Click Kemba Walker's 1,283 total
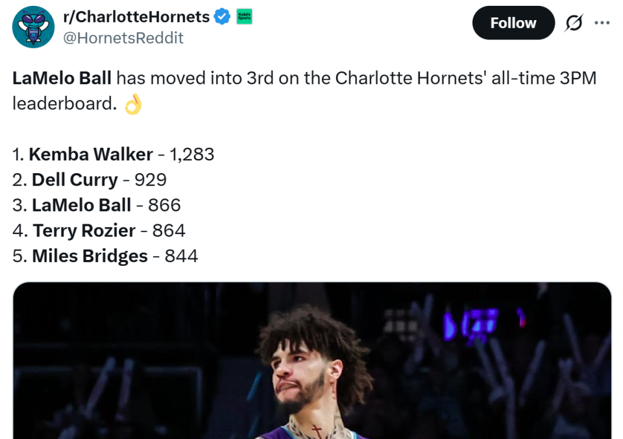The image size is (623, 439). [191, 154]
